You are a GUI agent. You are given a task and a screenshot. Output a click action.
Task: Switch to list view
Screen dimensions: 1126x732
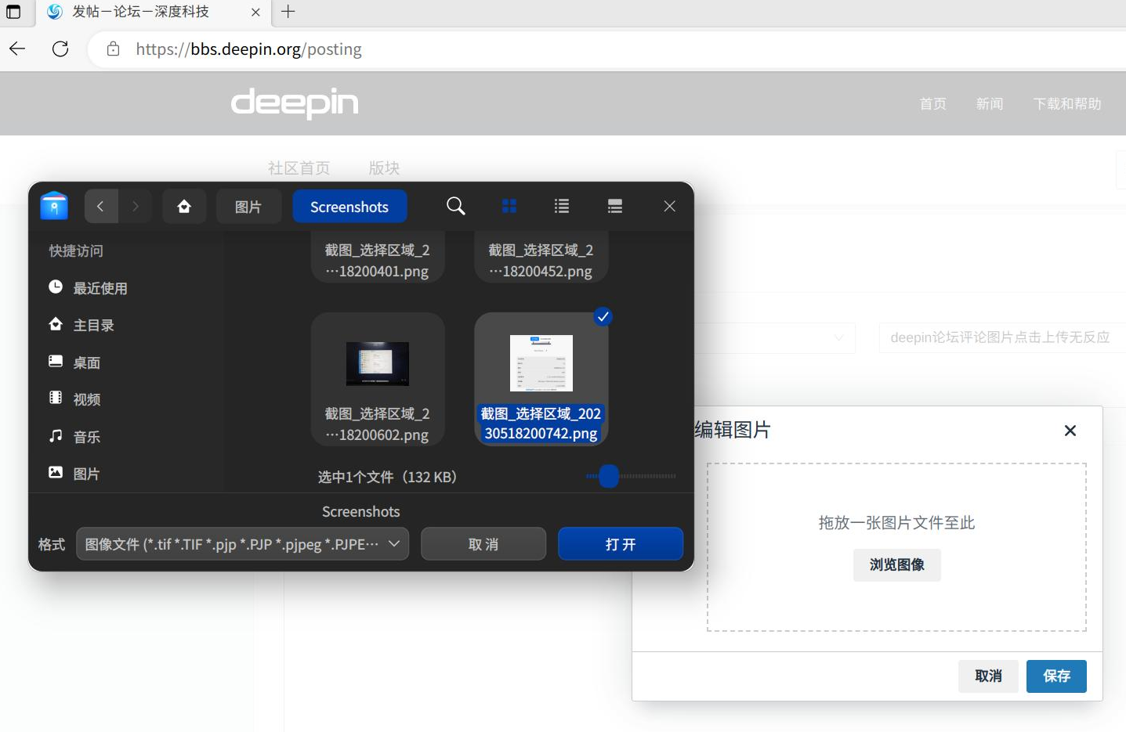[562, 206]
